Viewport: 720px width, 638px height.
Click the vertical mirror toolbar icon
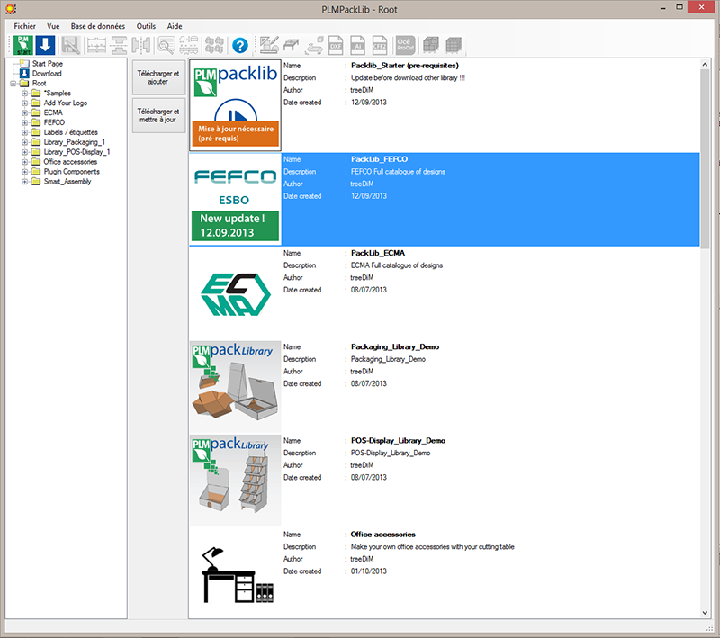pos(141,45)
